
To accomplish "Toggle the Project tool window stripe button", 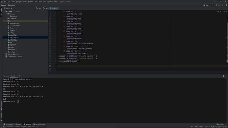I will 1,12.
